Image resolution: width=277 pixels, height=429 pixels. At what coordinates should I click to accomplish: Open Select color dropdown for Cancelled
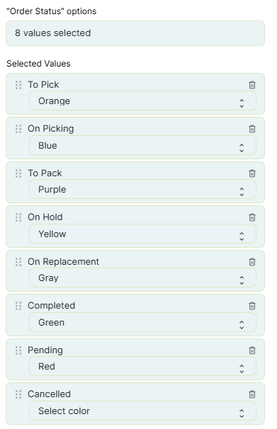142,411
